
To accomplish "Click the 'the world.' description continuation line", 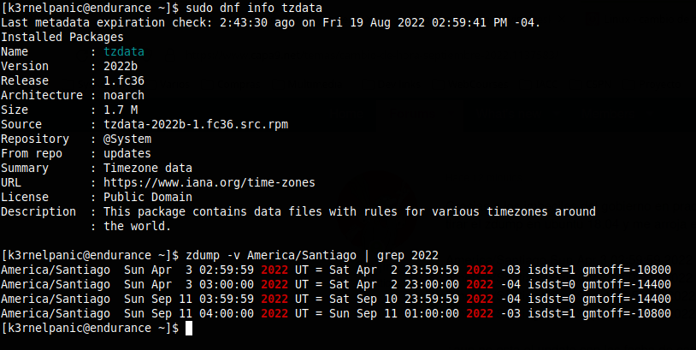I will (x=138, y=226).
